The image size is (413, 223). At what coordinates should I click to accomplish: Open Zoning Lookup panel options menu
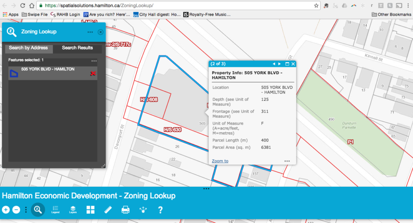tap(90, 32)
